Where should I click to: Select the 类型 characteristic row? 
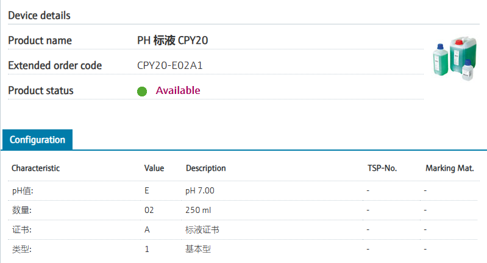coord(243,249)
